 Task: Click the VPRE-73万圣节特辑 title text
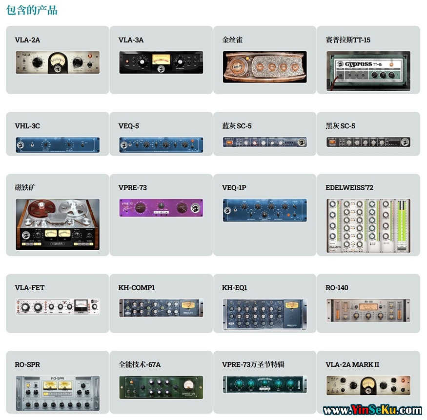click(x=253, y=365)
